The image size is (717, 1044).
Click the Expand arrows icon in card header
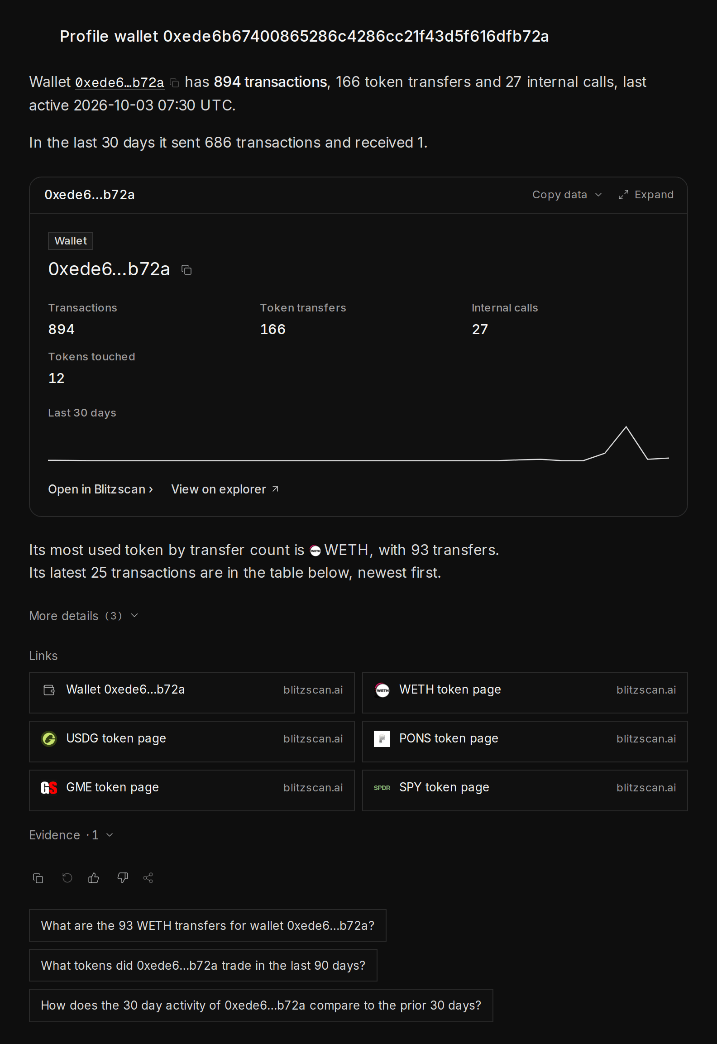[624, 195]
